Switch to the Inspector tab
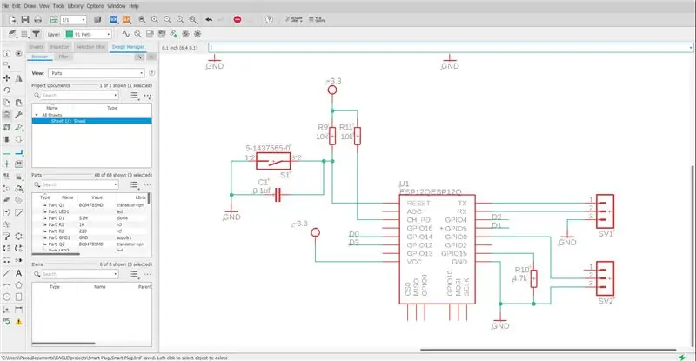 pos(59,47)
